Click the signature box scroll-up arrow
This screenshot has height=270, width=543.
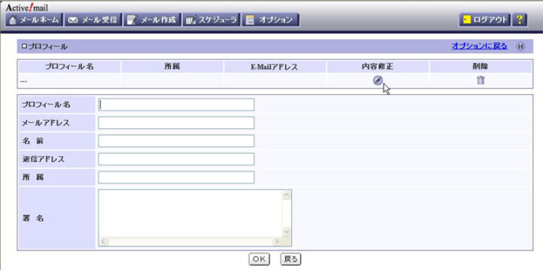tap(286, 195)
